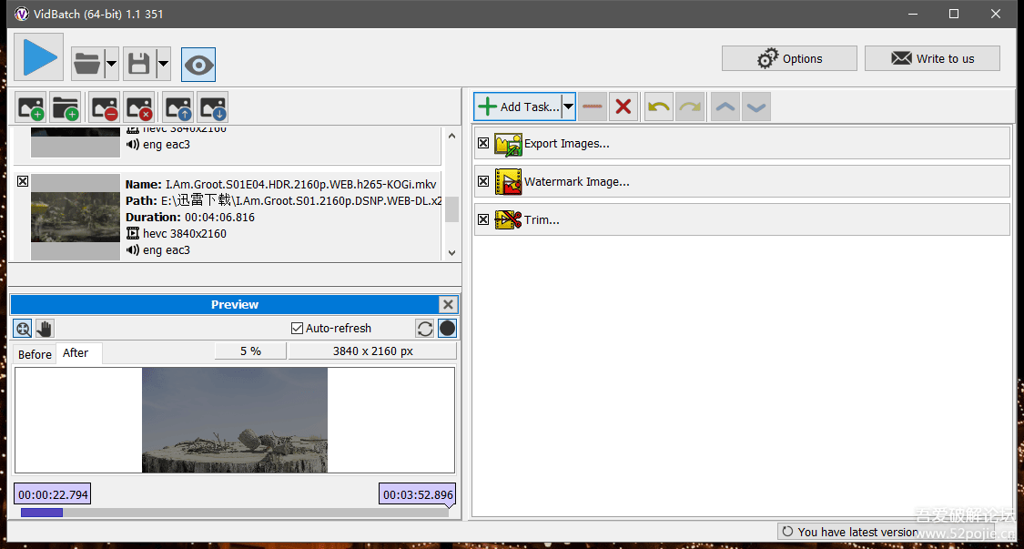
Task: Disable the Watermark Image task checkbox
Action: 483,181
